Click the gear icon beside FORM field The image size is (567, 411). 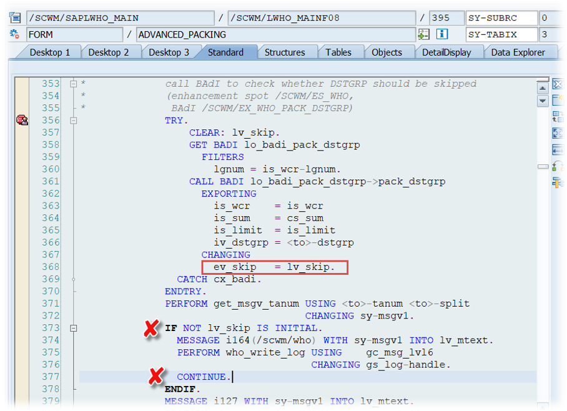(14, 34)
